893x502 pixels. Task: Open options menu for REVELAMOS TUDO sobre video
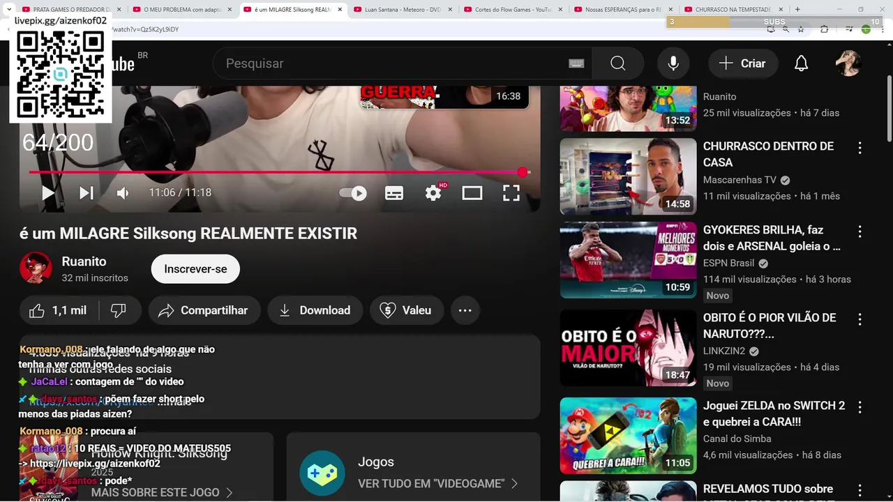click(x=860, y=491)
